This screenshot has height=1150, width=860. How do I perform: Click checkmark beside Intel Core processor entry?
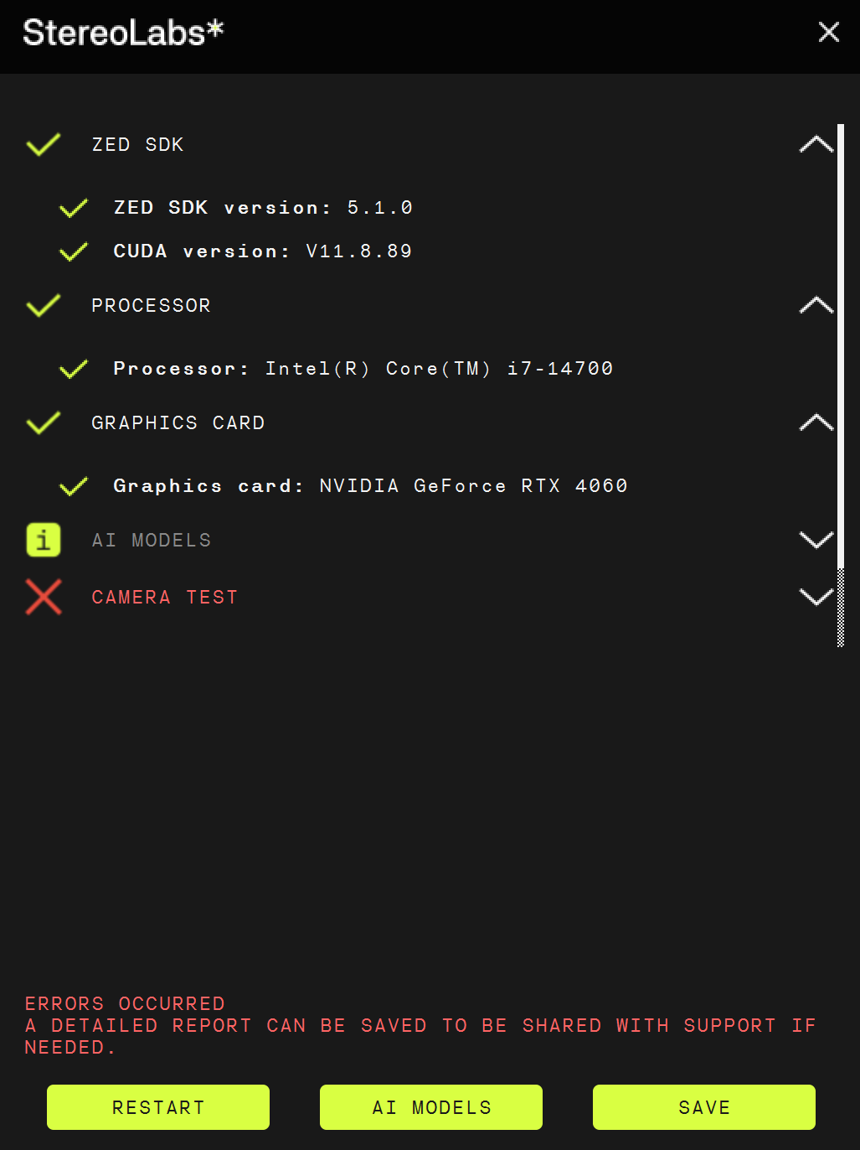(x=74, y=369)
